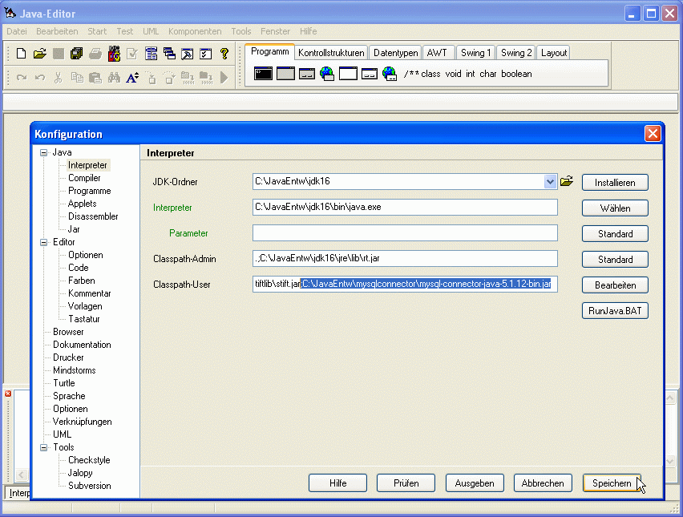Click the yellow question mark help icon
Image resolution: width=683 pixels, height=517 pixels.
224,54
